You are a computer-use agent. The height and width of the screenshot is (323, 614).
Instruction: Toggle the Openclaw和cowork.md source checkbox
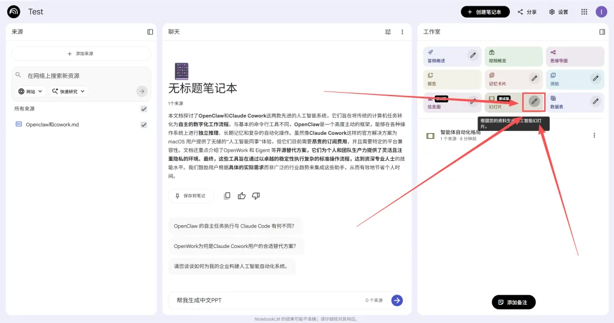[x=144, y=125]
